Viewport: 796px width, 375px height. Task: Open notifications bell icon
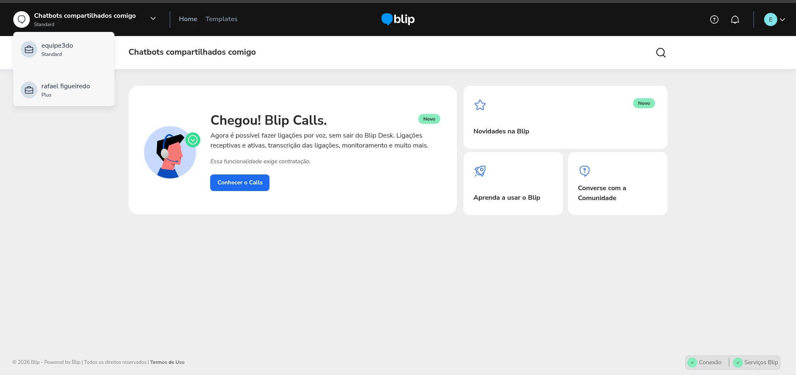735,19
